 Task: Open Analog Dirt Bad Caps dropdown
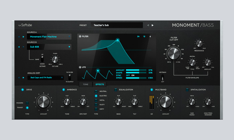pyautogui.click(x=45, y=78)
